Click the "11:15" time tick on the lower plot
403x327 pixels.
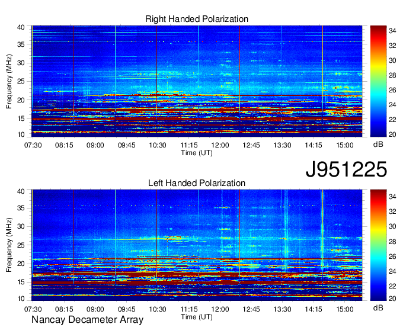[x=189, y=309]
